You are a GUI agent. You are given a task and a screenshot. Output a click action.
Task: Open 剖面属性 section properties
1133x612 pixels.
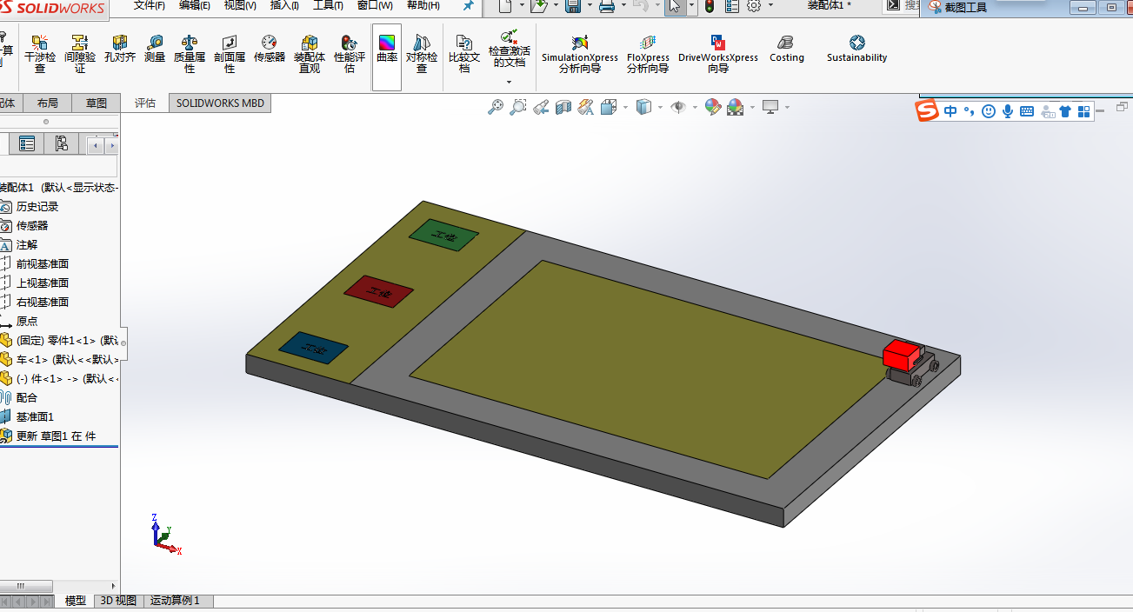tap(230, 54)
